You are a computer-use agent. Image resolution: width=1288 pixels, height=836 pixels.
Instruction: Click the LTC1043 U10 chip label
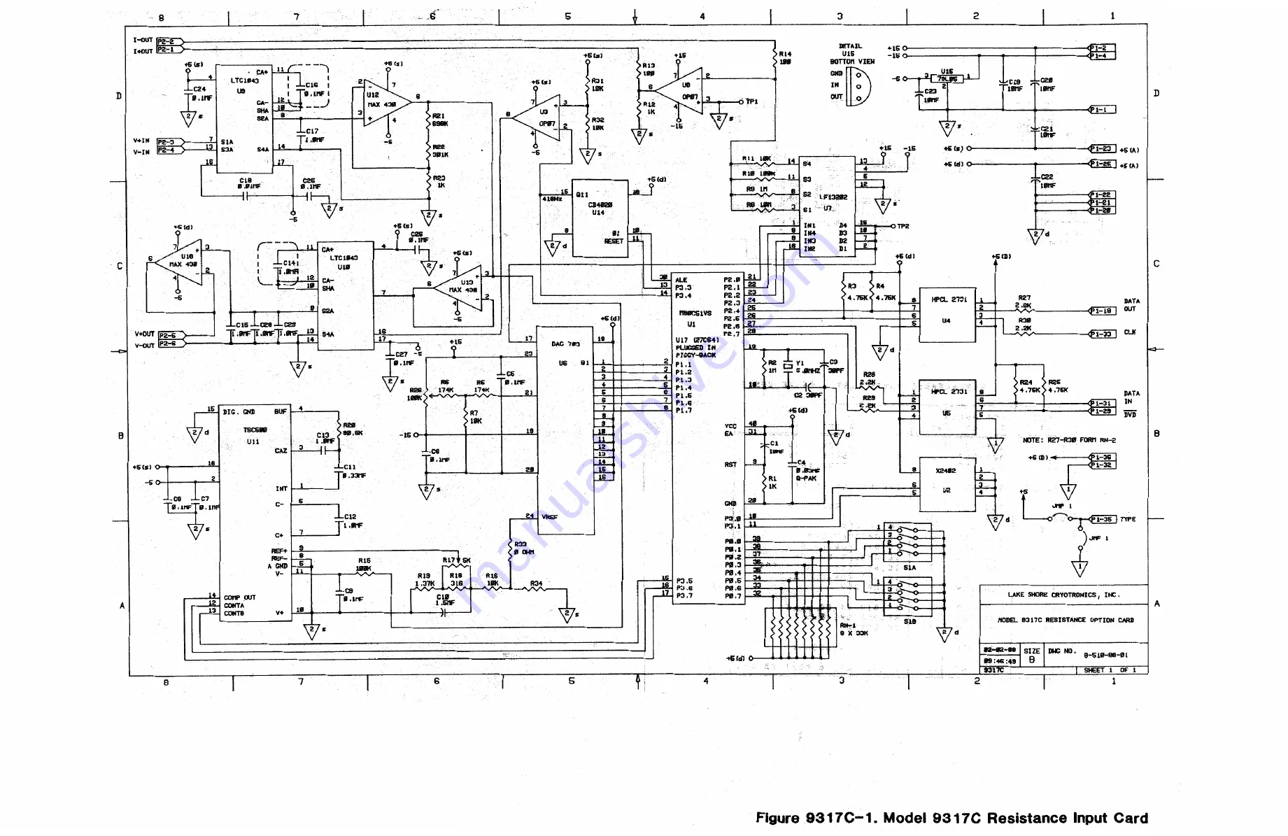click(x=344, y=262)
